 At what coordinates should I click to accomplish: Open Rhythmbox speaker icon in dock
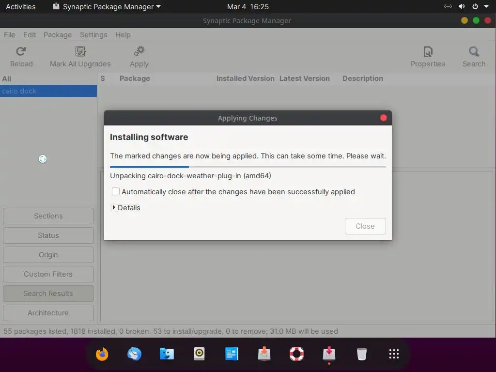pos(199,354)
